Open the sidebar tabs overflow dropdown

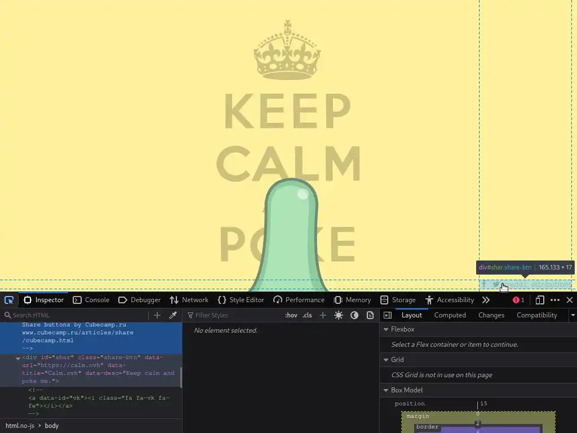click(572, 315)
